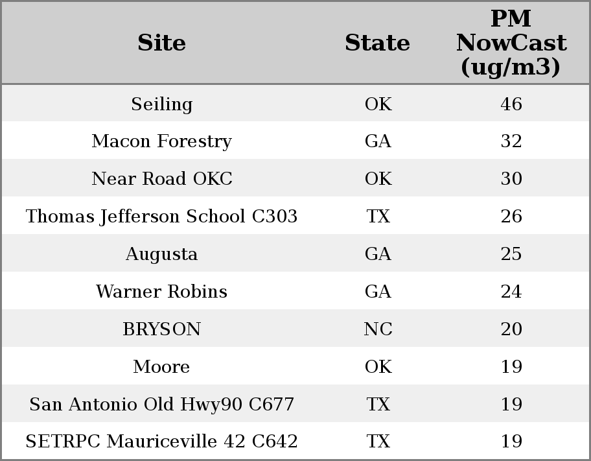The height and width of the screenshot is (461, 591).
Task: Select SETRPC Mauriceville 42 C642 cell
Action: (x=161, y=442)
